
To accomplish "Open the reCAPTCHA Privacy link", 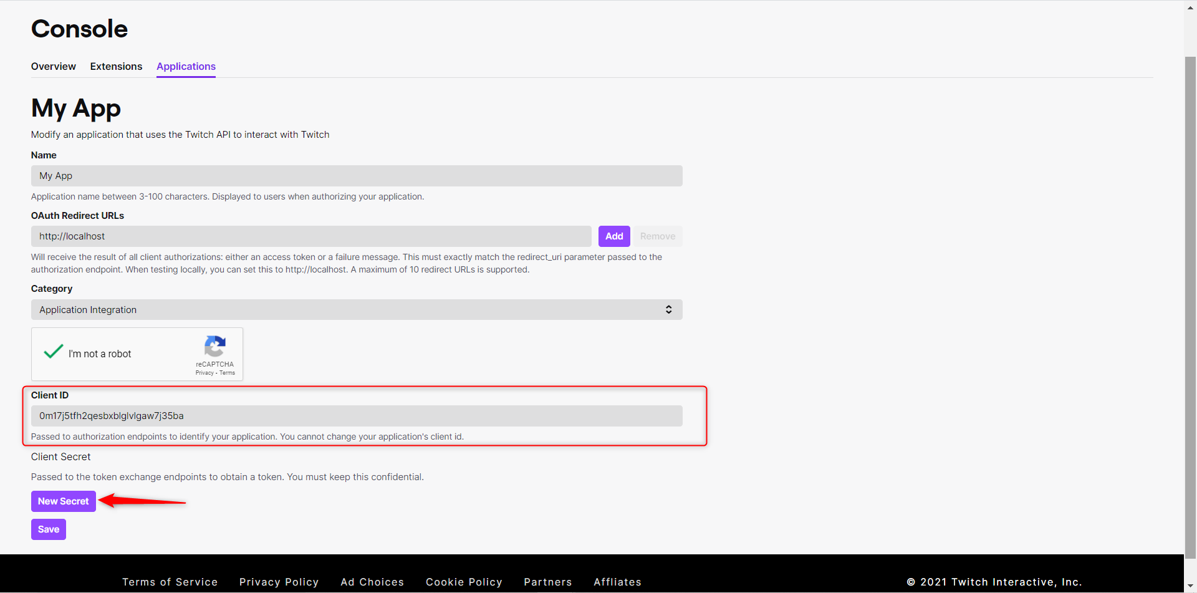I will [x=204, y=373].
